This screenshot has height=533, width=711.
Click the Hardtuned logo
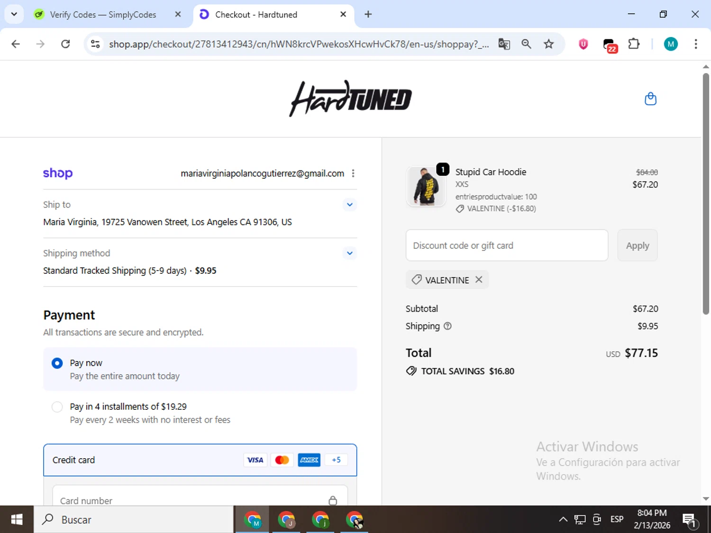point(350,99)
